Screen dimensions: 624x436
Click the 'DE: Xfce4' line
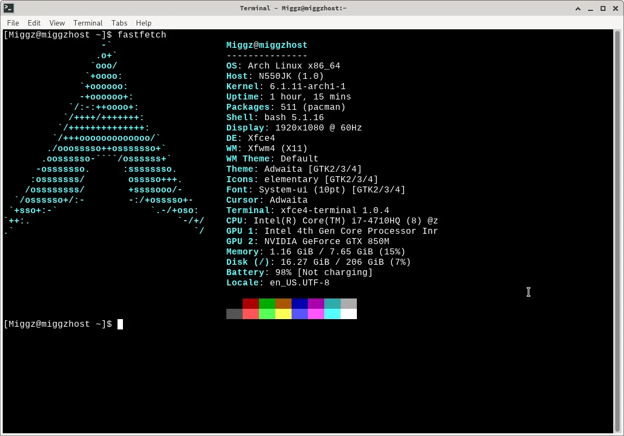(251, 138)
